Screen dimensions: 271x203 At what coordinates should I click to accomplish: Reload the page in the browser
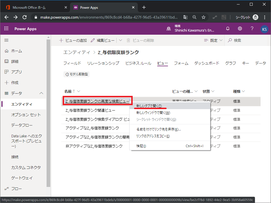click(x=25, y=17)
